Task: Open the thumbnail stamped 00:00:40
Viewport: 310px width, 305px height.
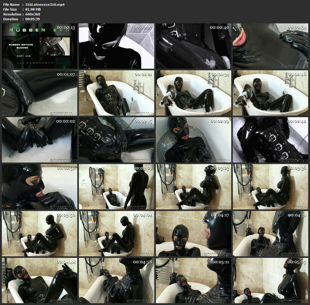Action: click(x=193, y=46)
